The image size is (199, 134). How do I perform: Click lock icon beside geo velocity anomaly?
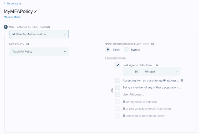click(x=124, y=109)
